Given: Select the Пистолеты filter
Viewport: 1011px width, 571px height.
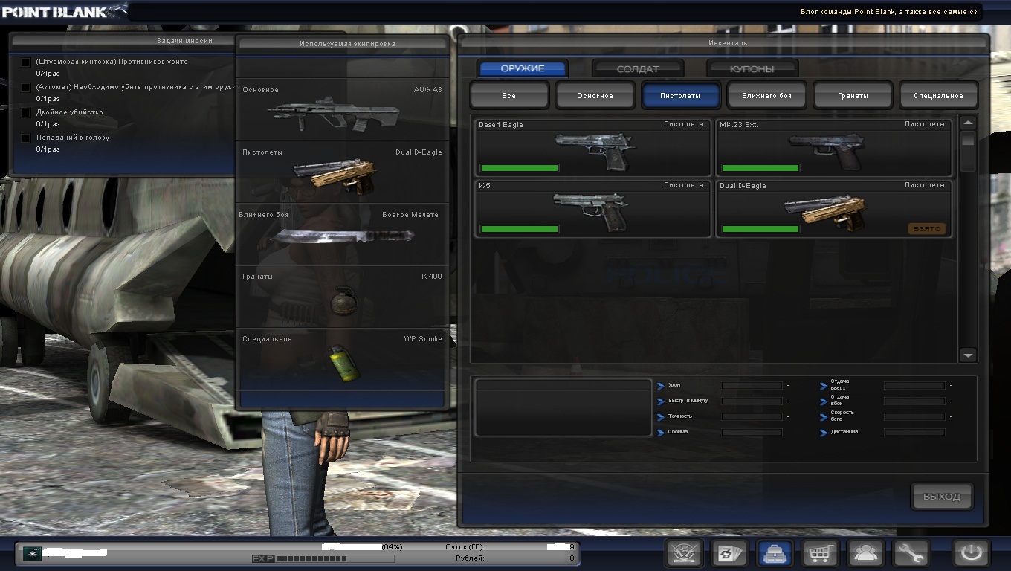Looking at the screenshot, I should point(681,95).
